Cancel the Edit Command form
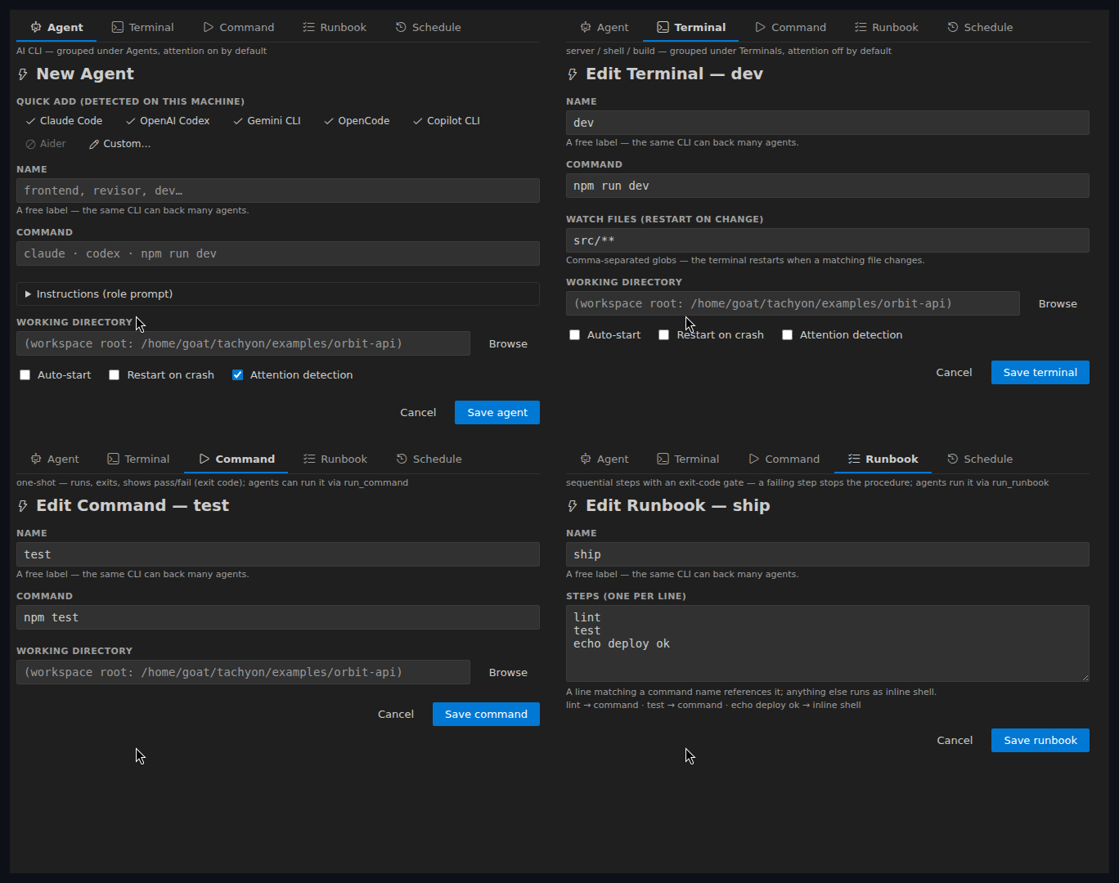Screen dimensions: 1119x883 click(x=396, y=715)
